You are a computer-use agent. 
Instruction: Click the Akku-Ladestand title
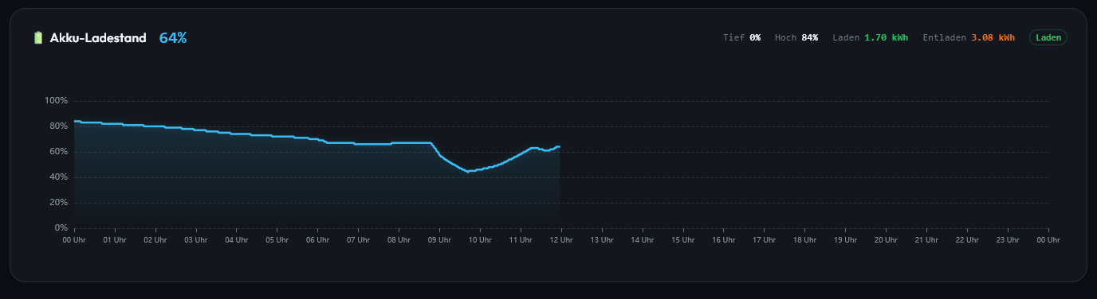click(98, 37)
